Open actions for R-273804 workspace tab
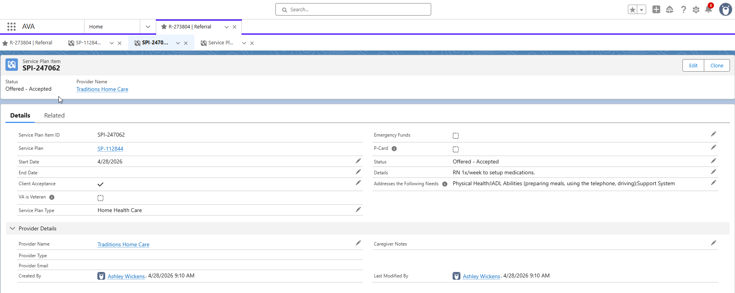Viewport: 735px width, 293px height. 227,27
